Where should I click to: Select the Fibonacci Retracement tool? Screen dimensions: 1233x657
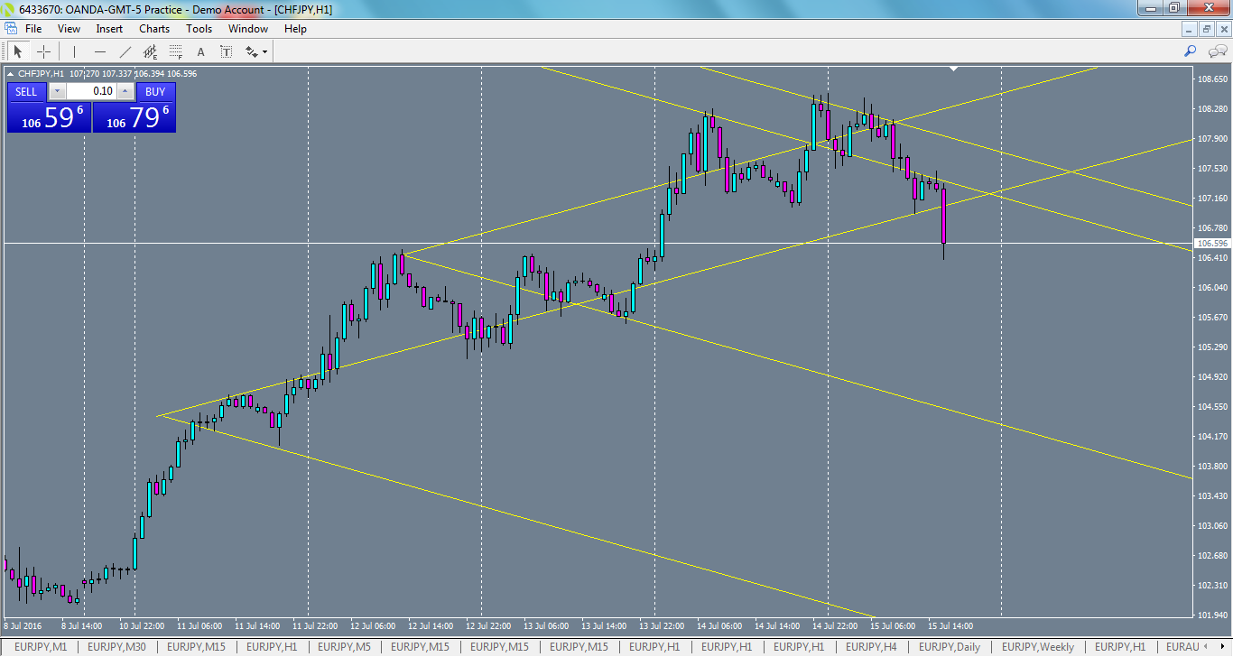(x=174, y=51)
